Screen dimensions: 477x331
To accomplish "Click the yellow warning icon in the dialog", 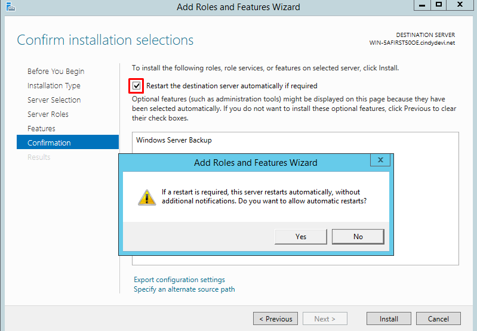I will tap(147, 197).
